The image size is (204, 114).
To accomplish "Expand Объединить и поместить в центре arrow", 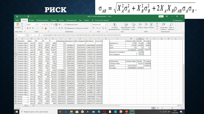I will [x=90, y=28].
